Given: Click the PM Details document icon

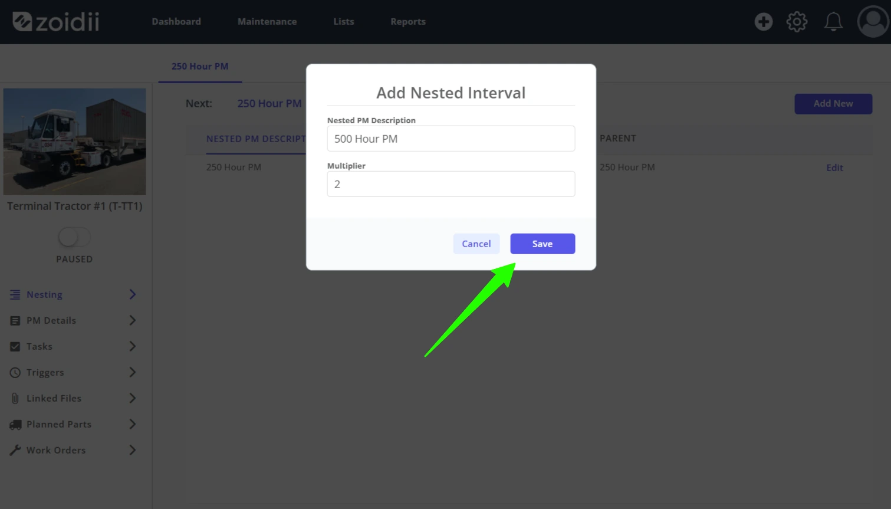Looking at the screenshot, I should point(15,320).
